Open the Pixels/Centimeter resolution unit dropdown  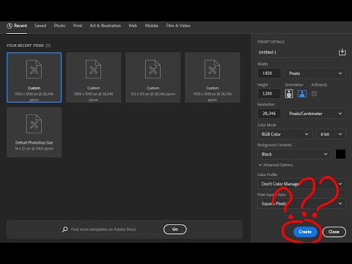pos(315,114)
